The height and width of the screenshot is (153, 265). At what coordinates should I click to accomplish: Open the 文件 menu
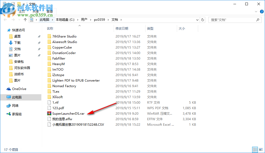tap(7, 12)
